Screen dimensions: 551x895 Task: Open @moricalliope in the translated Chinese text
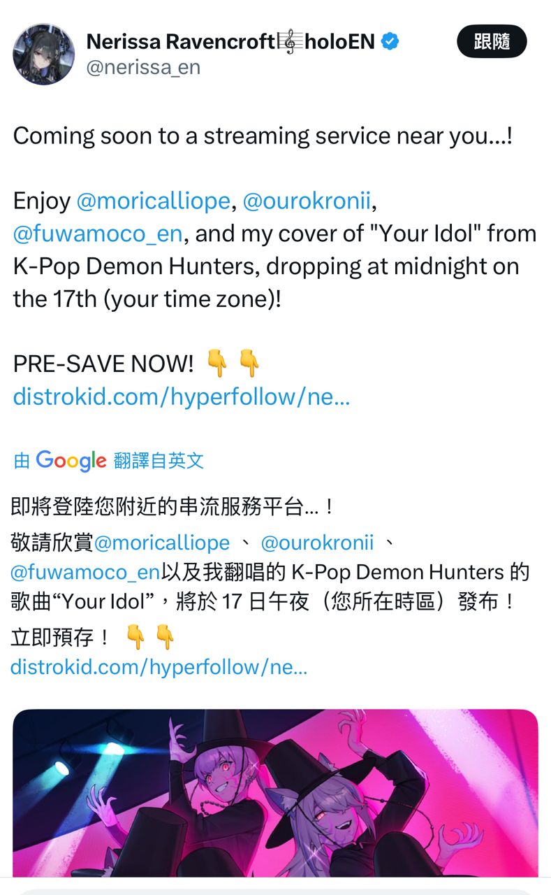point(162,543)
